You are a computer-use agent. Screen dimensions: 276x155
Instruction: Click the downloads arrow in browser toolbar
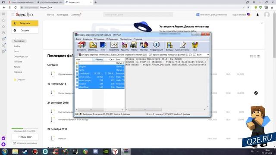pos(272,7)
